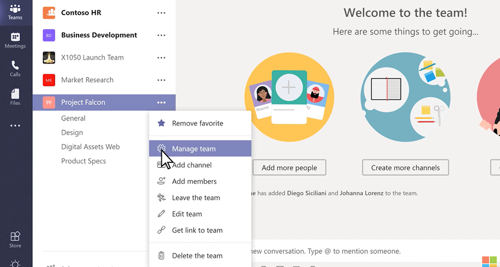Click the add people illustration with plus card
The height and width of the screenshot is (267, 500).
(289, 97)
